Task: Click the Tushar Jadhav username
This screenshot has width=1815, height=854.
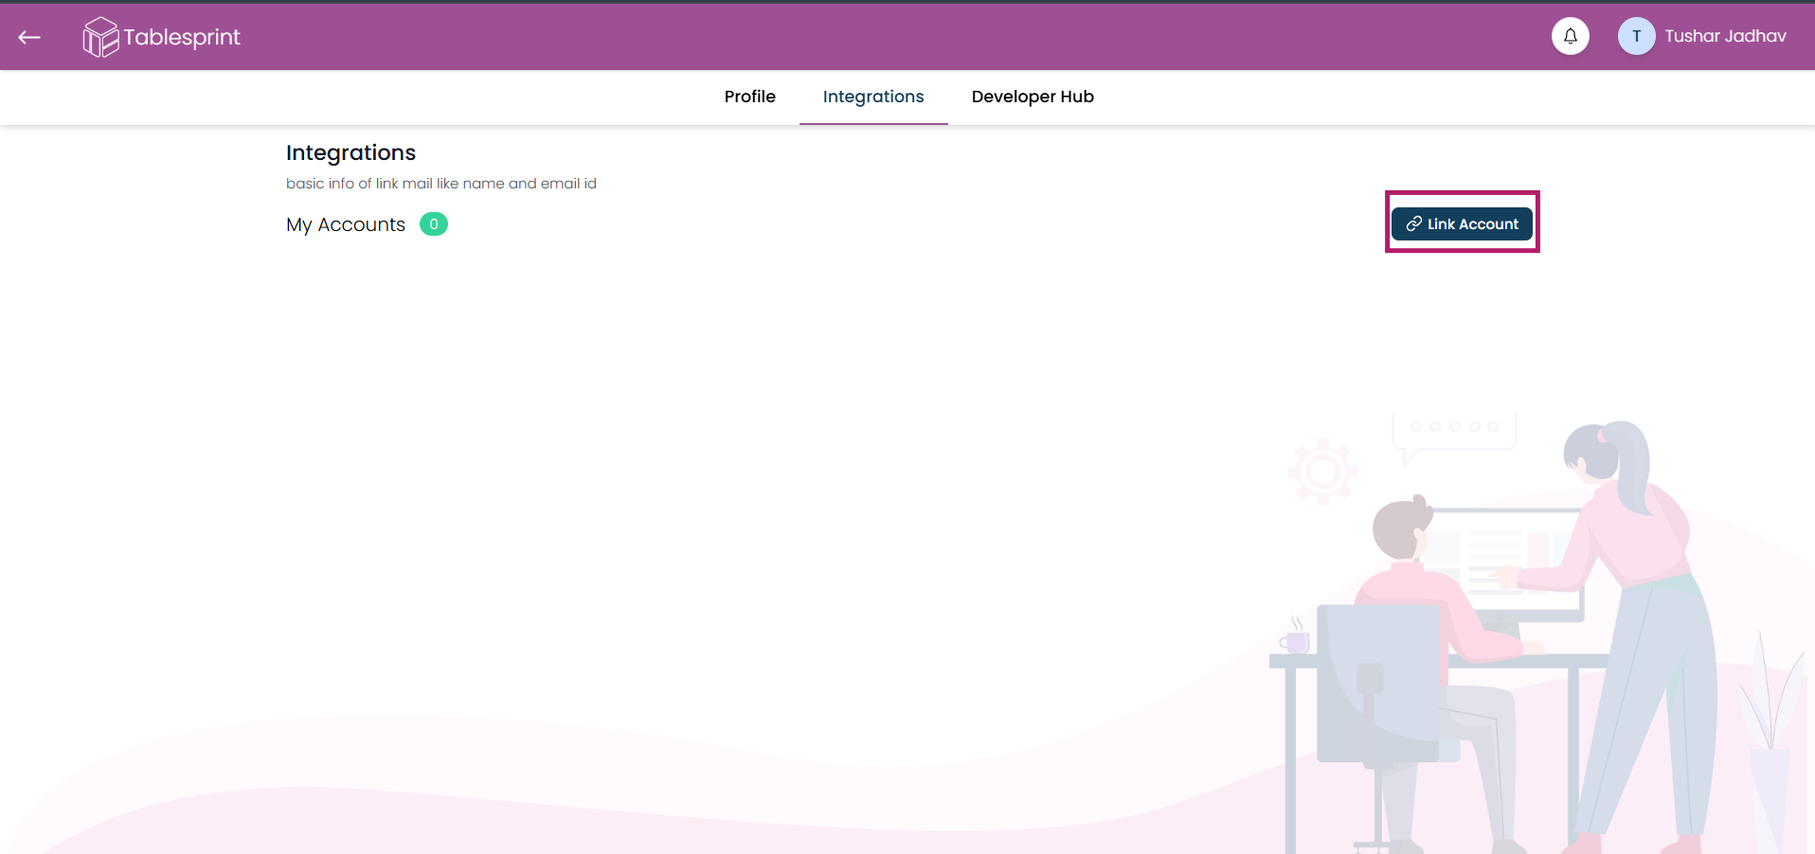Action: click(1725, 36)
